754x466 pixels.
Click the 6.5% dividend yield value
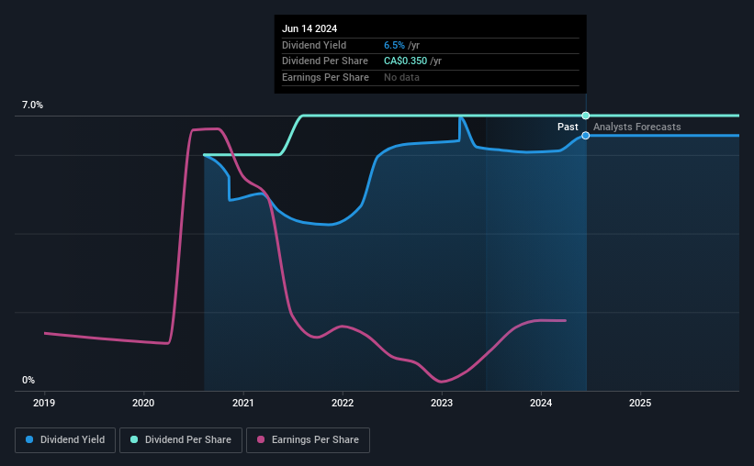(x=394, y=45)
